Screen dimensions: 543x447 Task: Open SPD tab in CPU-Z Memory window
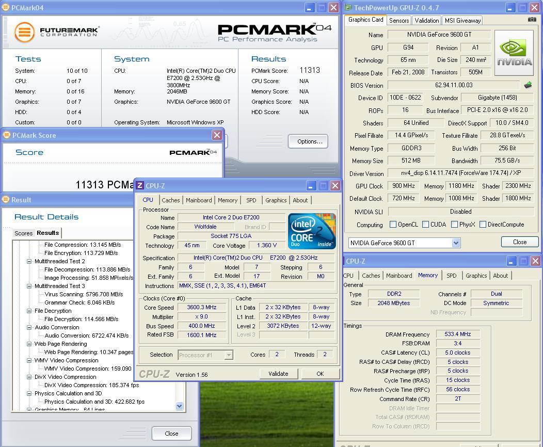[x=451, y=276]
